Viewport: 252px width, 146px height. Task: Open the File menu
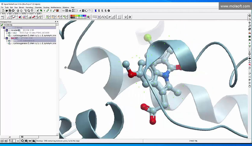click(2, 8)
